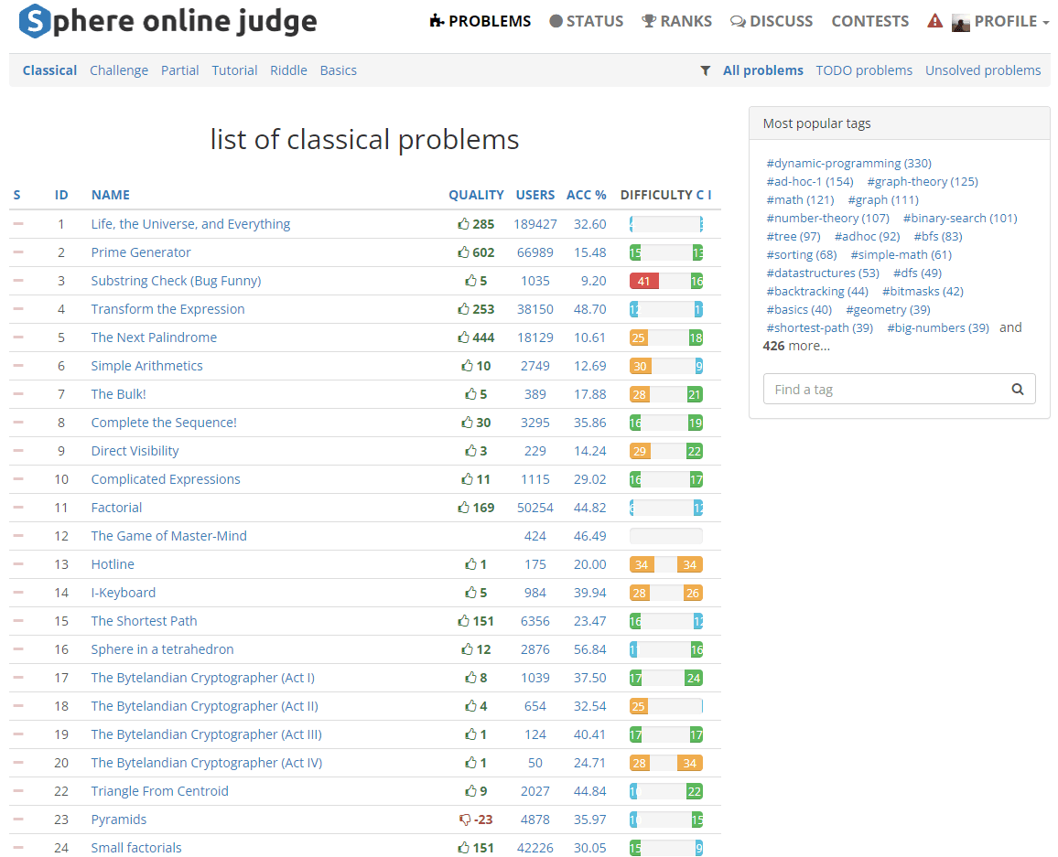The image size is (1058, 857).
Task: Click the thumbs-up icon for Prime Generator
Action: 463,252
